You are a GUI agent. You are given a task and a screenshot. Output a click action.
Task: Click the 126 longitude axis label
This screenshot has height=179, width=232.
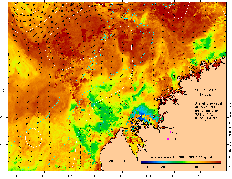point(200,176)
